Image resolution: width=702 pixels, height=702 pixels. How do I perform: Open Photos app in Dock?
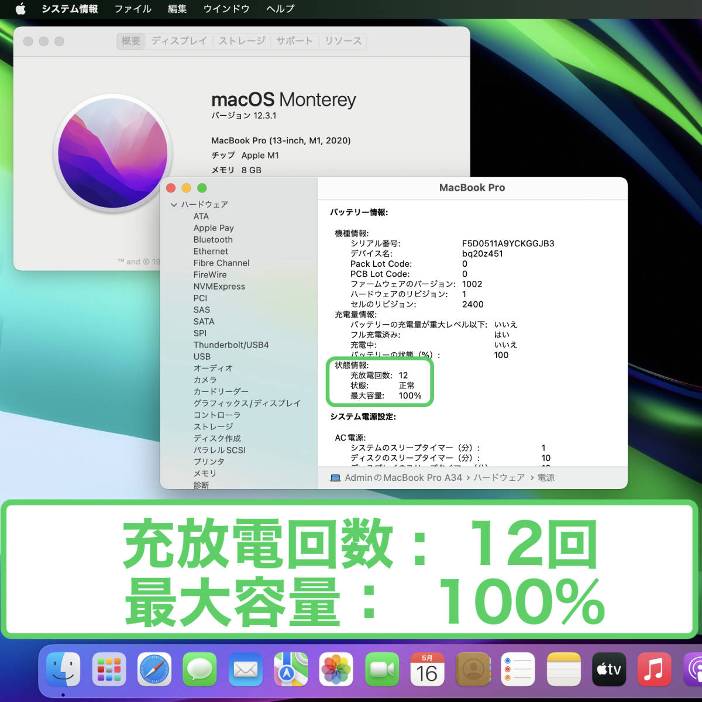click(336, 669)
